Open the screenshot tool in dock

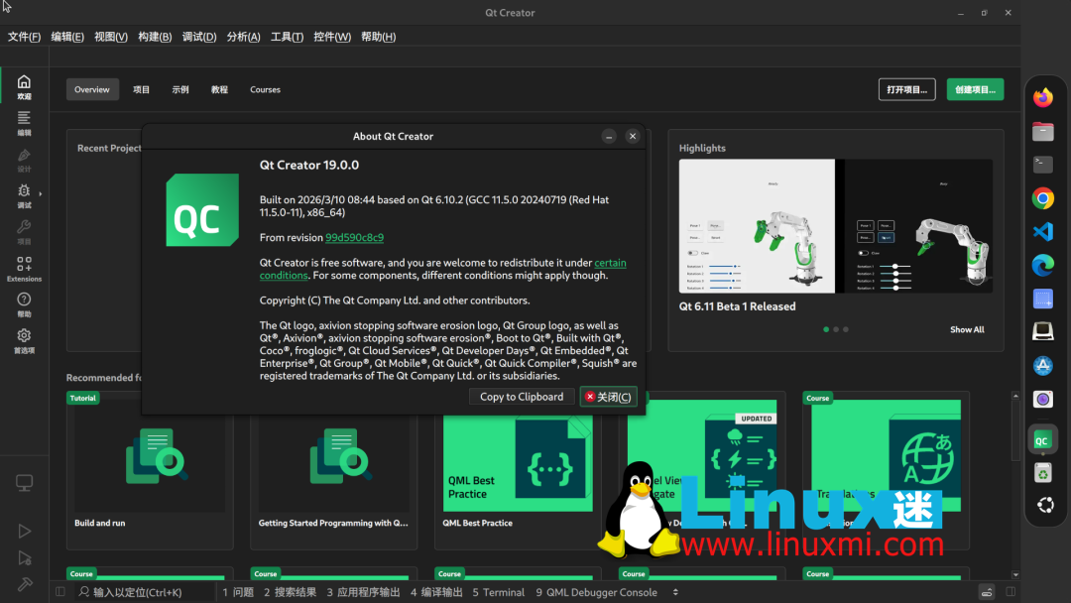click(1043, 299)
